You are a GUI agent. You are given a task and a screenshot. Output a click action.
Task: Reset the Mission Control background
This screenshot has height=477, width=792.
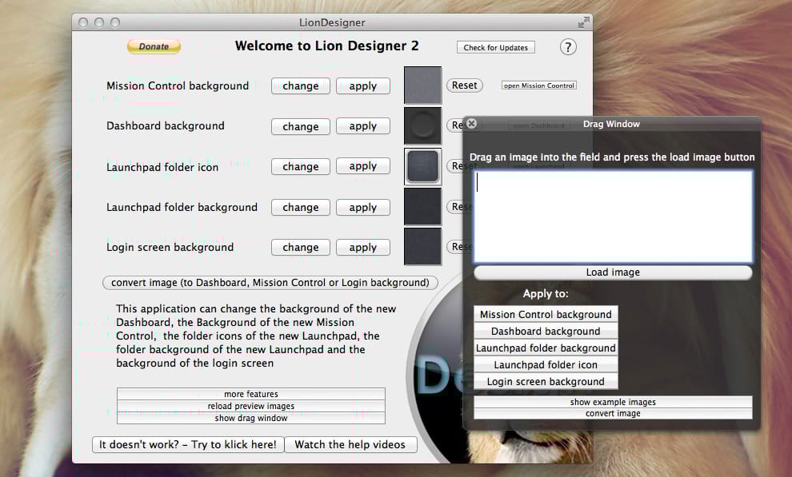click(x=464, y=85)
